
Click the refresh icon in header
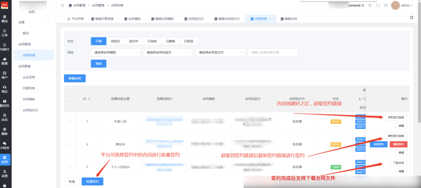[x=386, y=5]
